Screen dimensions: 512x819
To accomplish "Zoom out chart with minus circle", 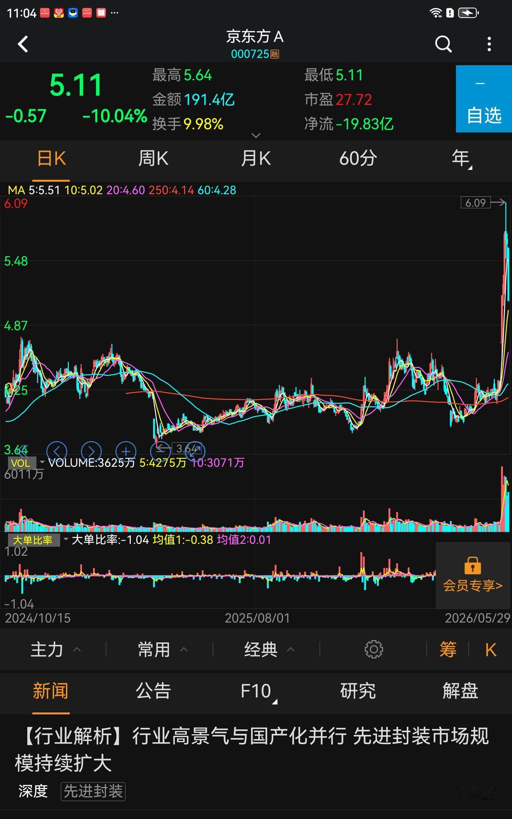I will pyautogui.click(x=160, y=451).
